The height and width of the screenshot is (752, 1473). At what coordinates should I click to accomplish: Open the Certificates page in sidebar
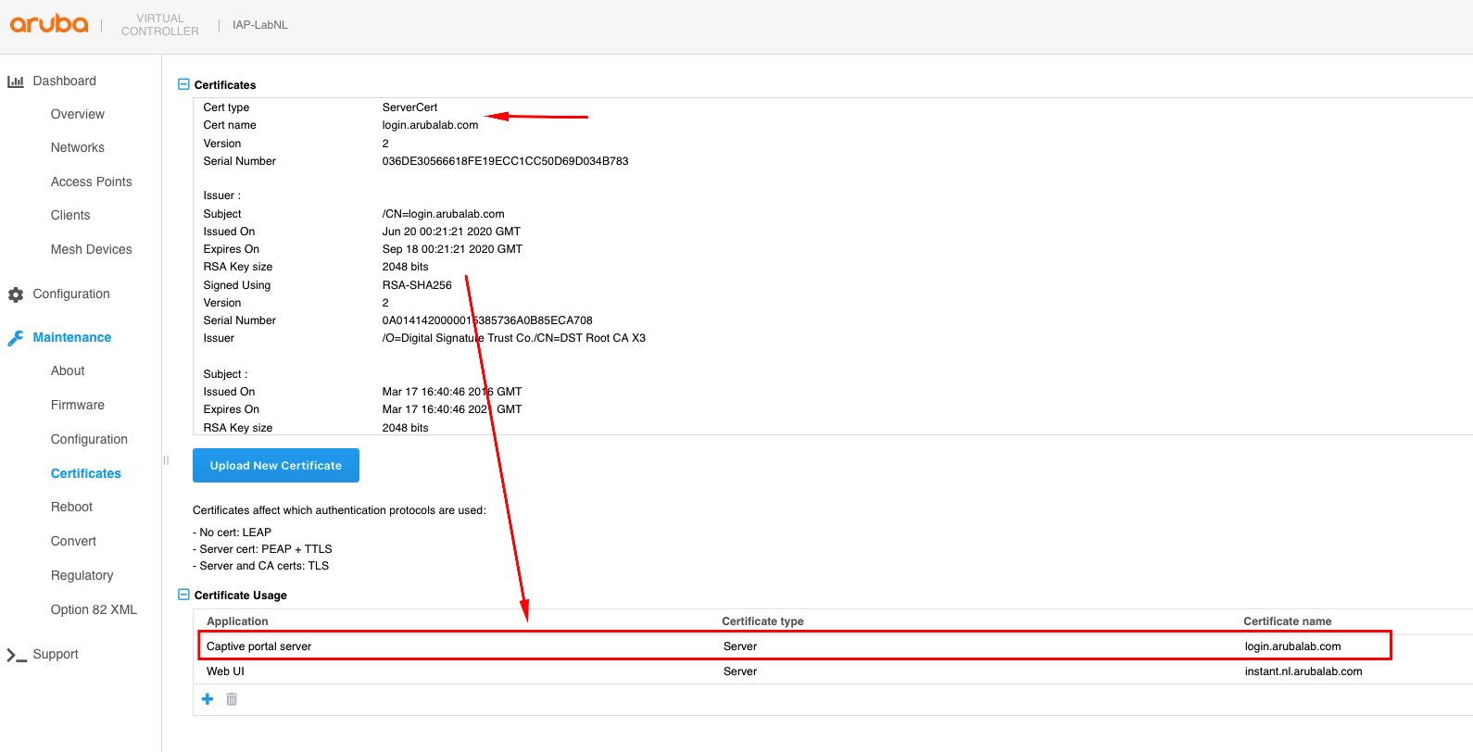(x=86, y=473)
